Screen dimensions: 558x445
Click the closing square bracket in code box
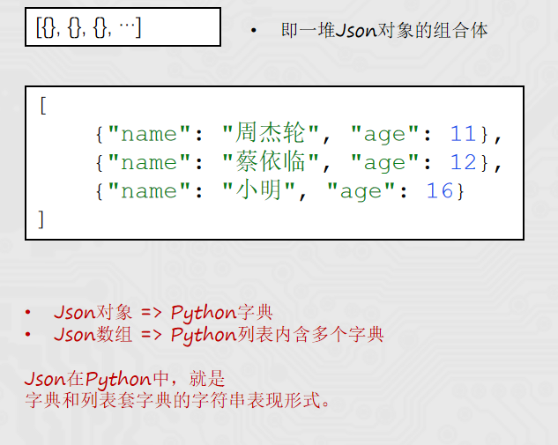pyautogui.click(x=41, y=219)
